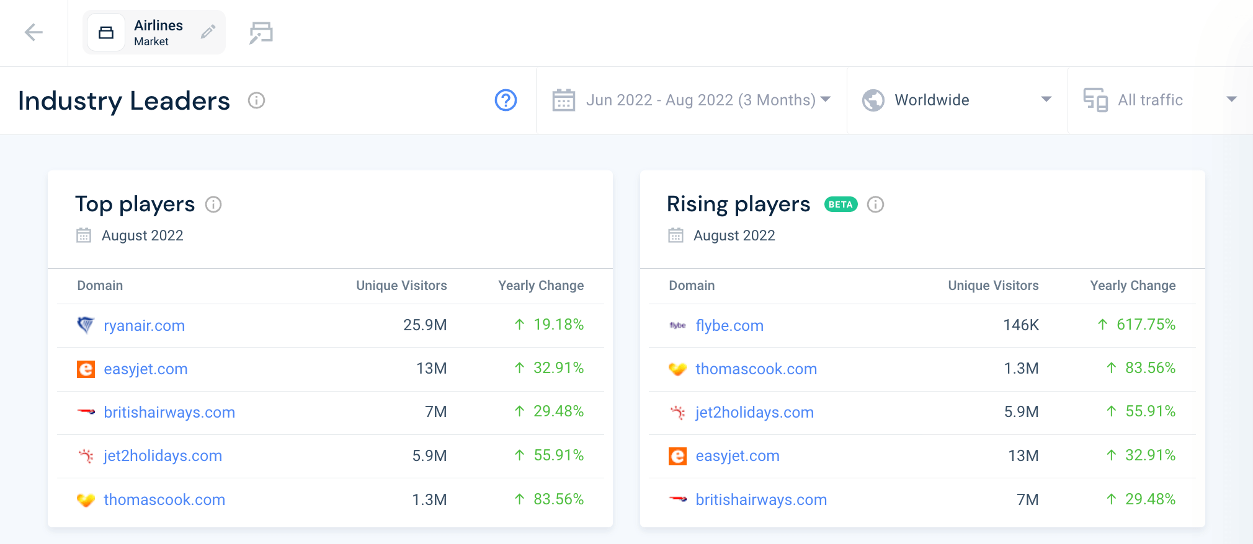Edit the Airlines market with pencil icon
Image resolution: width=1253 pixels, height=544 pixels.
208,32
